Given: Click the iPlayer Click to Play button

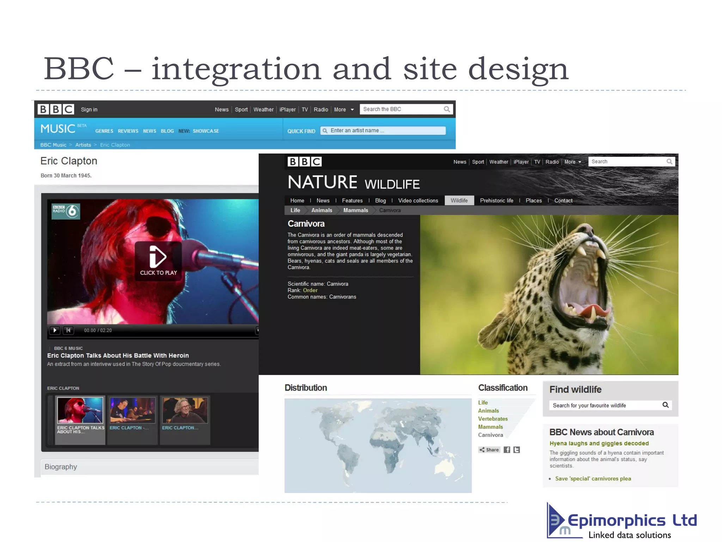Looking at the screenshot, I should [x=158, y=261].
